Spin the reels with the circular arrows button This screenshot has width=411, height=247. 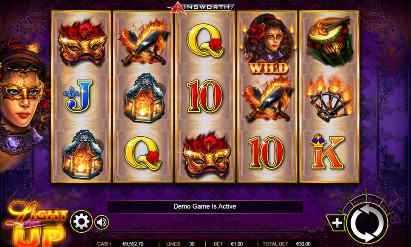(x=367, y=223)
